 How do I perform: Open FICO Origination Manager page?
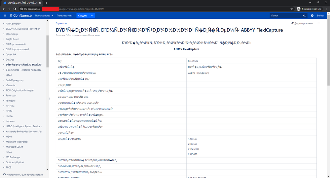[20, 90]
